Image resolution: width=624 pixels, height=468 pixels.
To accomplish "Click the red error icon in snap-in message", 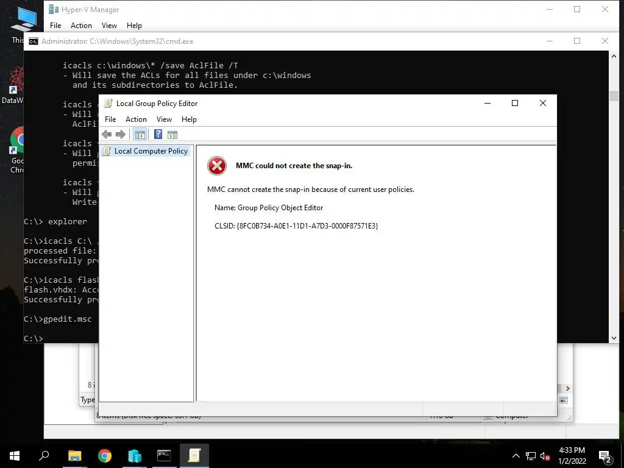I will click(x=217, y=166).
